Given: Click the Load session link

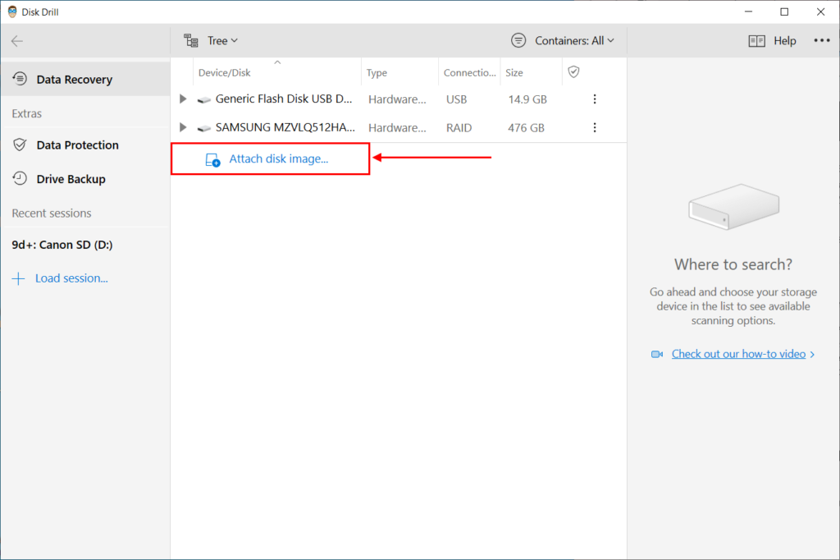Looking at the screenshot, I should (x=71, y=278).
